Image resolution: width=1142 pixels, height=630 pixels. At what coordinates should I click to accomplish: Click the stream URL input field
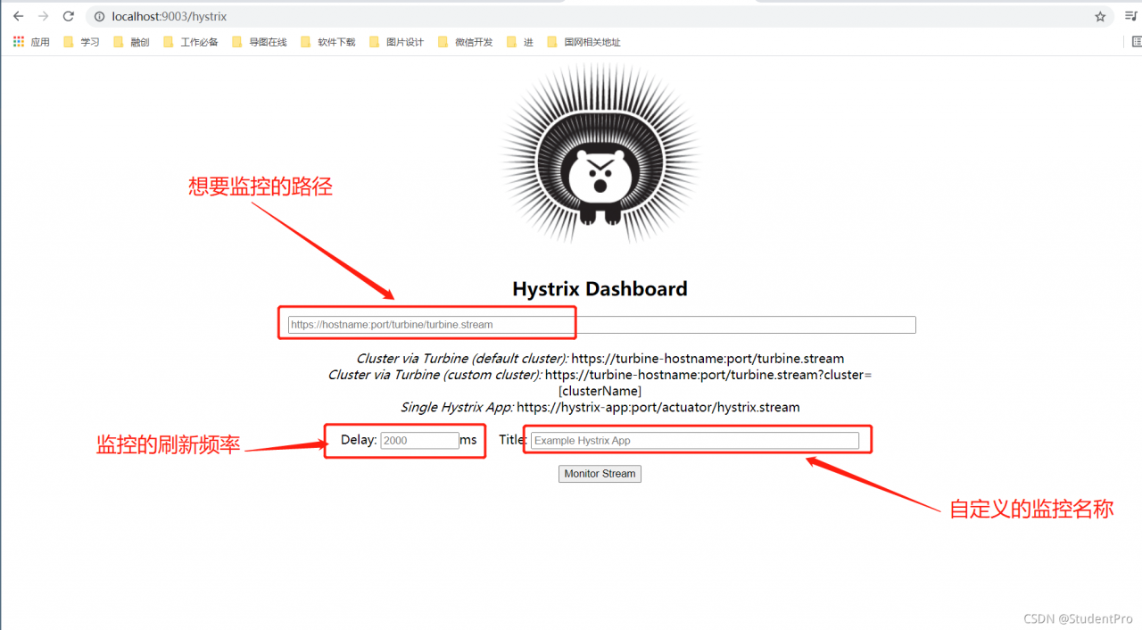[x=601, y=325]
